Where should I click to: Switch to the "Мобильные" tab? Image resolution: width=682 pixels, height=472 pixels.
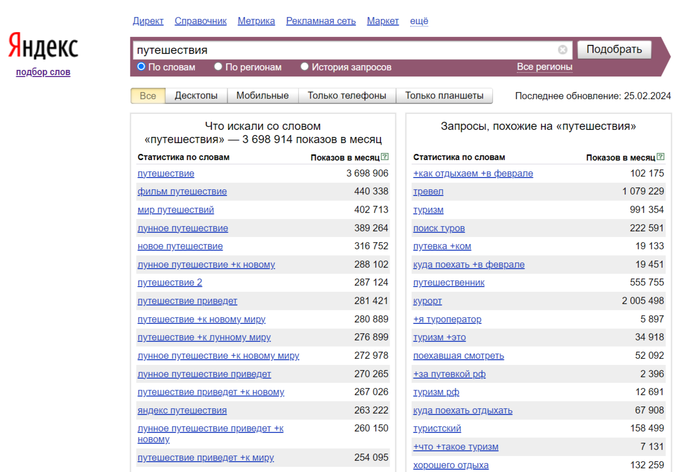coord(263,96)
